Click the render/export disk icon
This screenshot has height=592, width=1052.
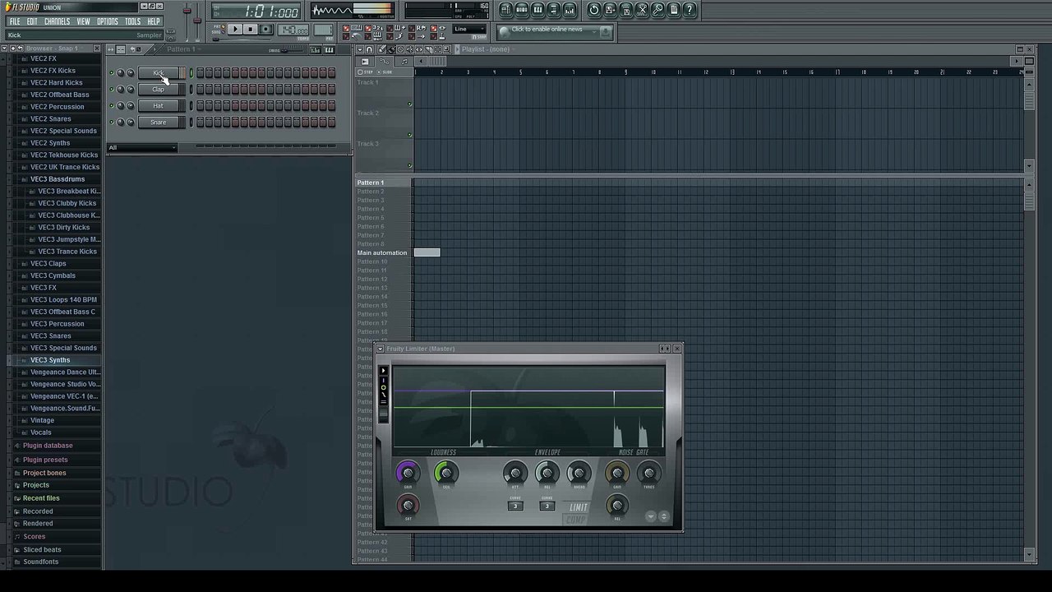click(x=626, y=10)
